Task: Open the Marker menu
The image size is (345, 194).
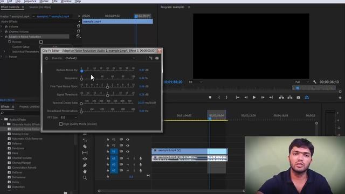Action: tap(44, 1)
